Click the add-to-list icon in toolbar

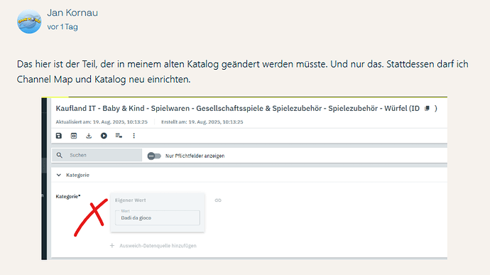point(119,136)
